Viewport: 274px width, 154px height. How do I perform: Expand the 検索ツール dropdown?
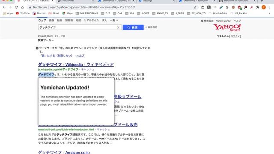(46, 40)
